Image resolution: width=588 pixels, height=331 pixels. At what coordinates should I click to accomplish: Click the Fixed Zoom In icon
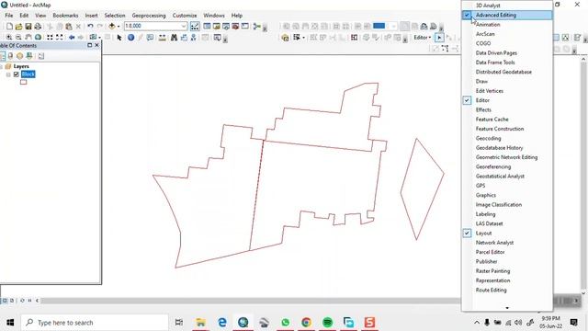pyautogui.click(x=50, y=38)
